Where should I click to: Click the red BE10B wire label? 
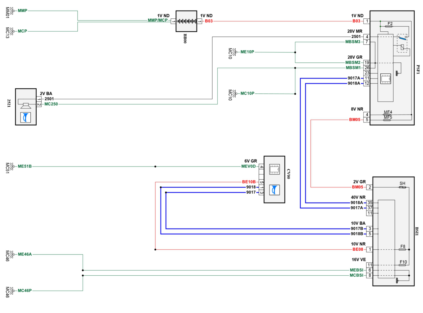coord(249,182)
